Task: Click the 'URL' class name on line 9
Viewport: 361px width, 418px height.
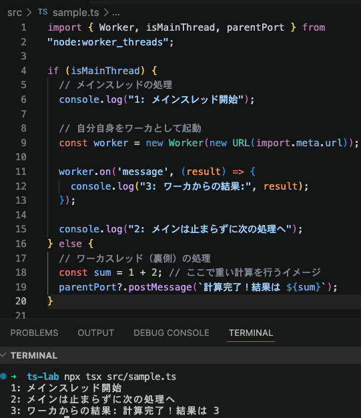Action: click(241, 143)
